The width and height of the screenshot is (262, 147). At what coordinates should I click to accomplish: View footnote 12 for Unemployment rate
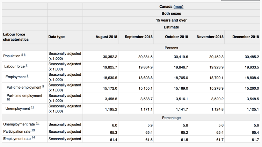38,124
